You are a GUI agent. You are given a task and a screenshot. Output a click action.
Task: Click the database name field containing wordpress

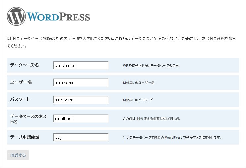[x=81, y=65]
